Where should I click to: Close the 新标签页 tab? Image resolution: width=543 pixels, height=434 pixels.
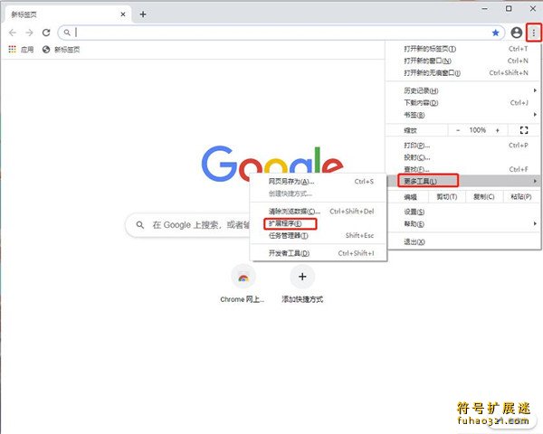pos(123,14)
